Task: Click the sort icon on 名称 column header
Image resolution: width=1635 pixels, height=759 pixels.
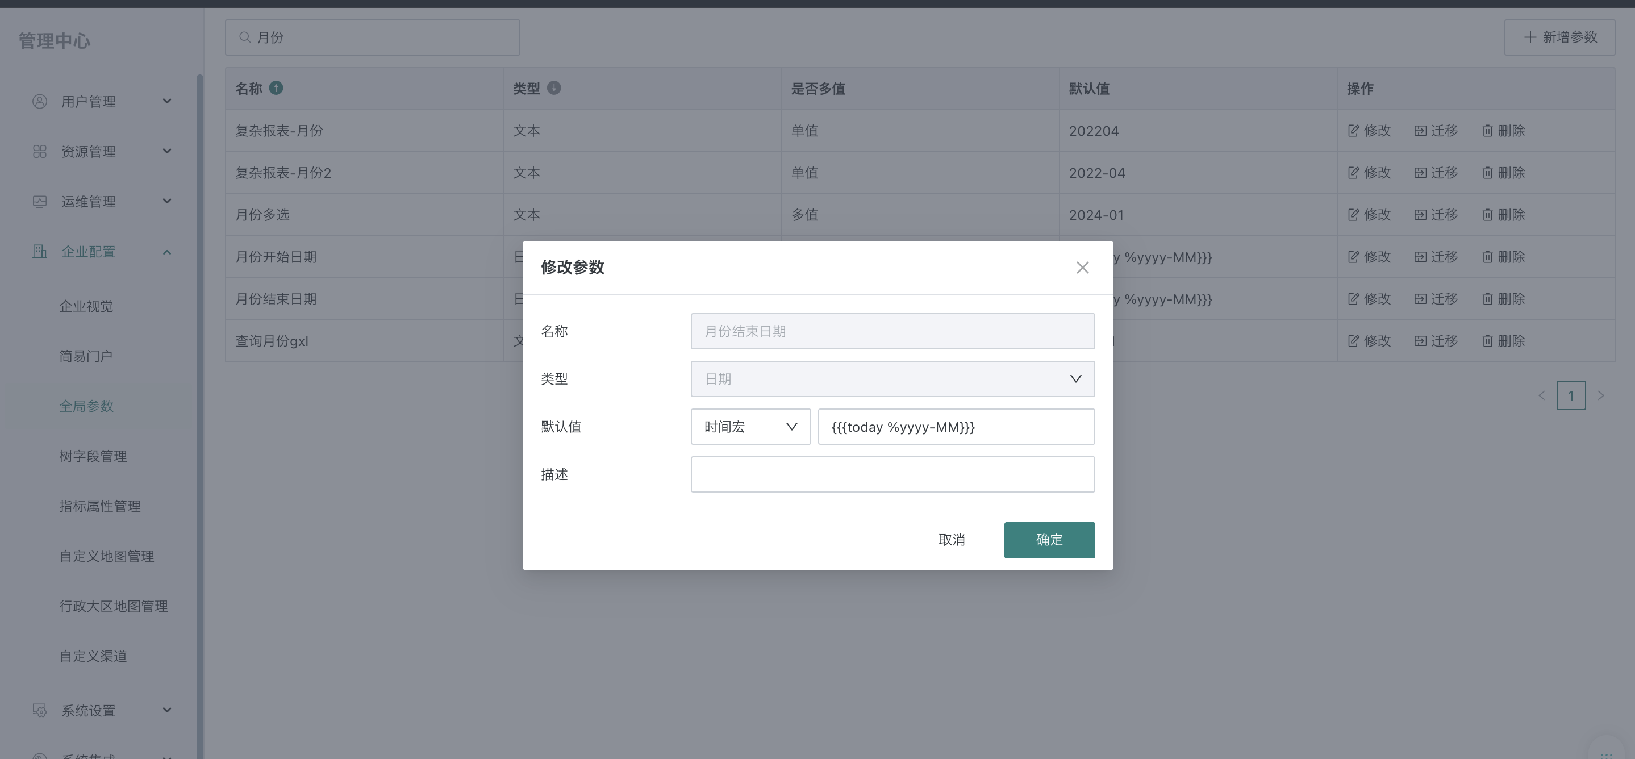Action: (x=277, y=88)
